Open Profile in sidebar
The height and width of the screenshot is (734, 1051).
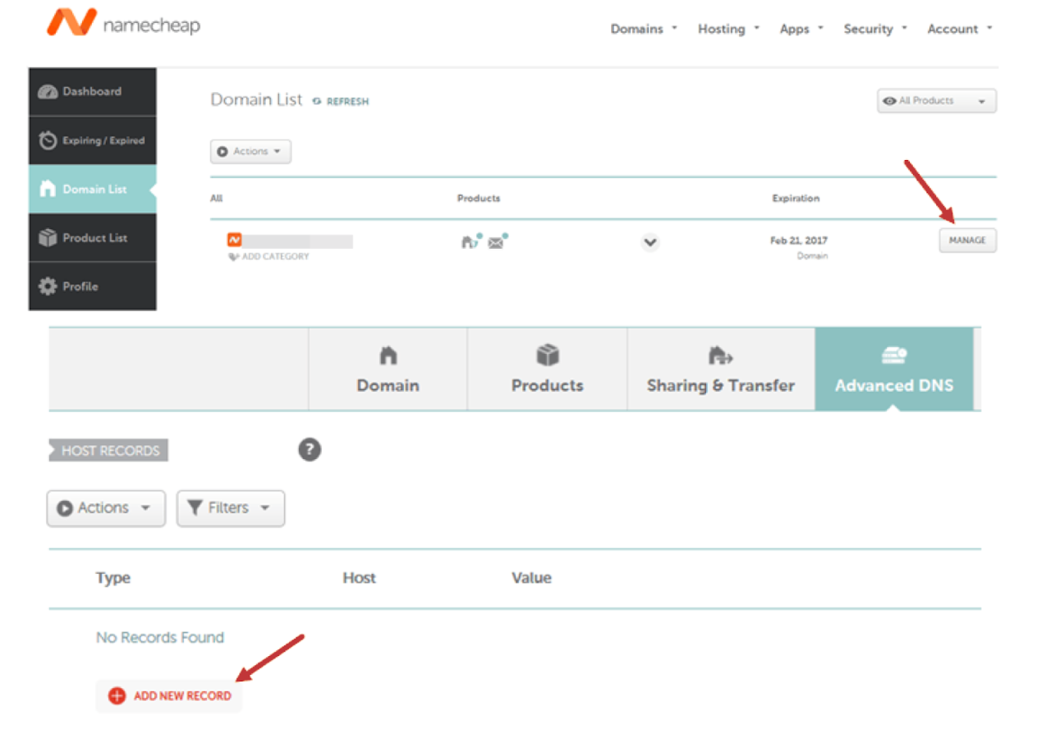click(92, 287)
